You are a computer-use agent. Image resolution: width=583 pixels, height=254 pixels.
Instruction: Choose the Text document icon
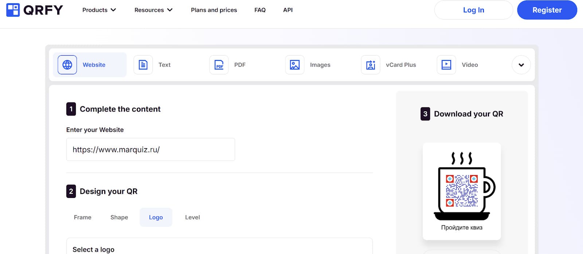[x=143, y=65]
